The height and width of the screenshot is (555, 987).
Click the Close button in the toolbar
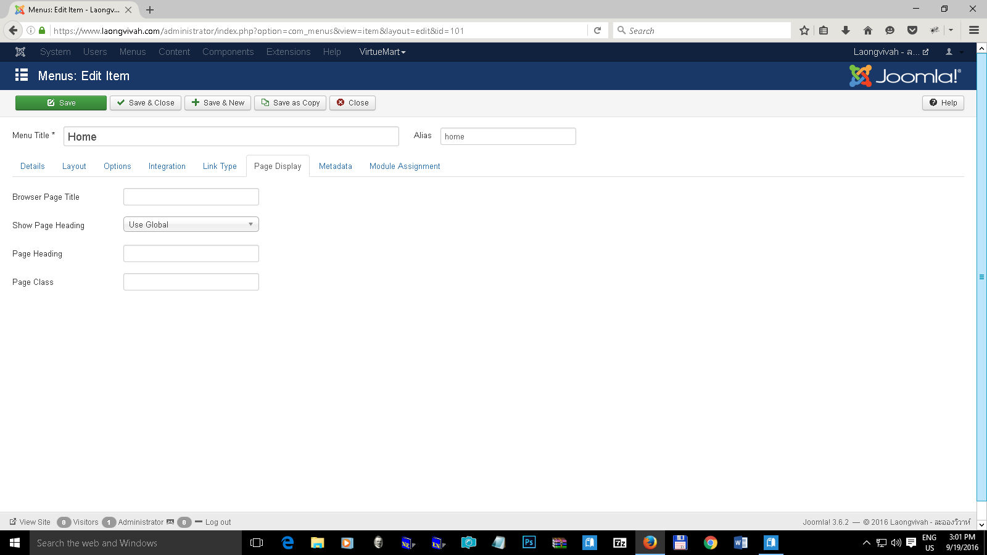tap(352, 103)
